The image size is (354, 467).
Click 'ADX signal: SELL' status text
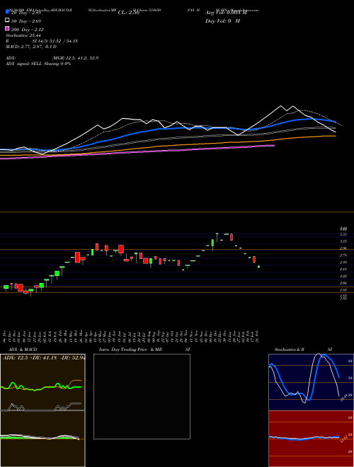pos(24,64)
